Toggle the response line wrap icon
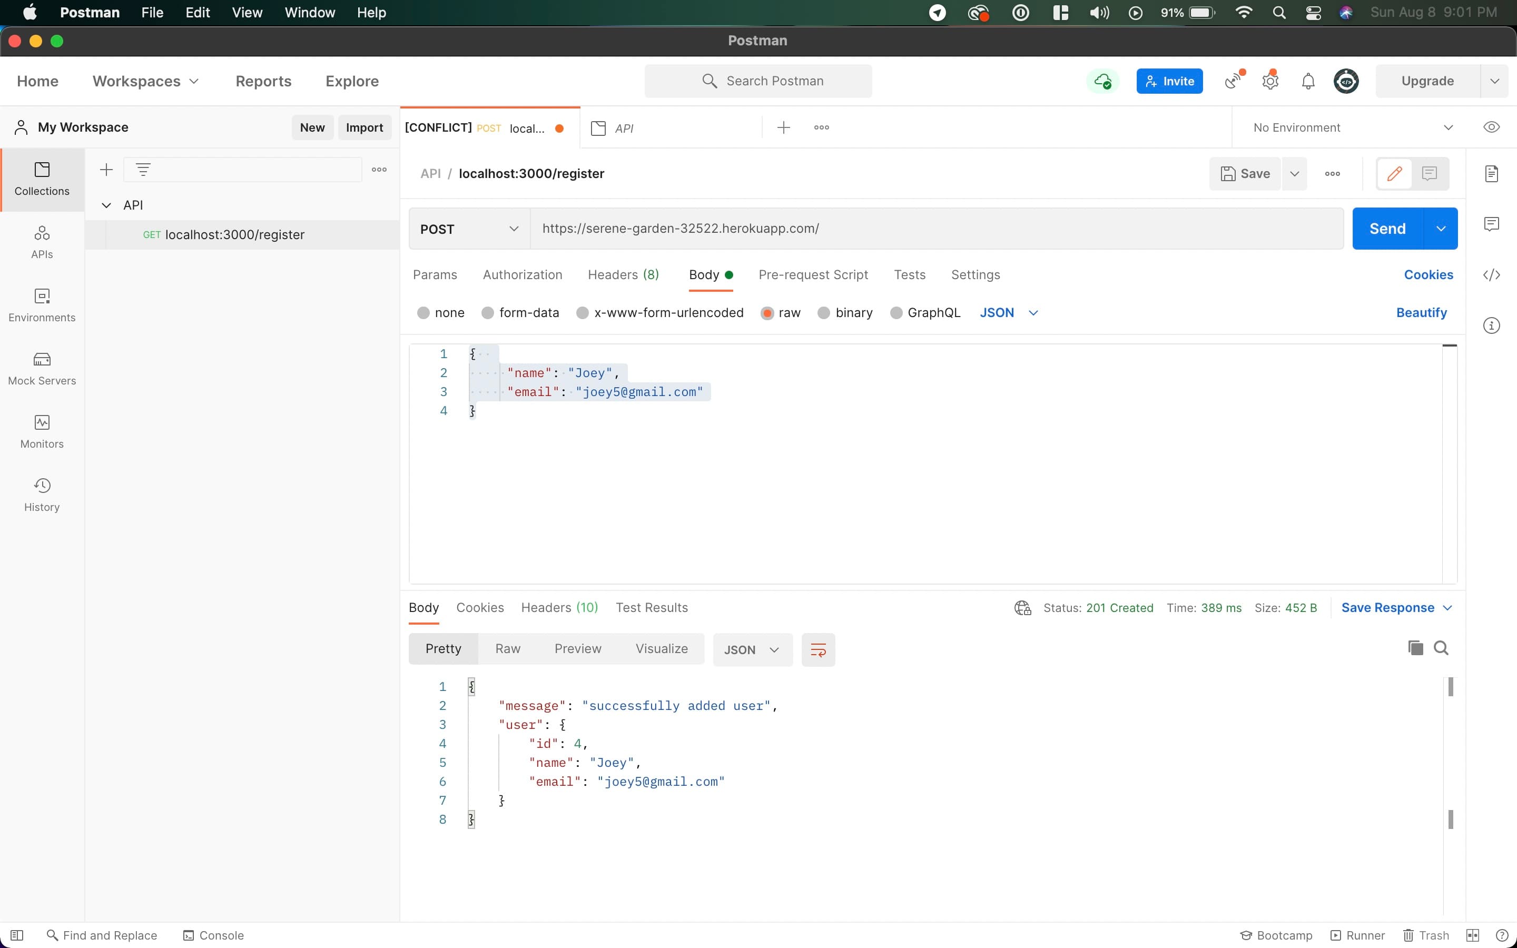Screen dimensions: 1517x948 [x=818, y=649]
